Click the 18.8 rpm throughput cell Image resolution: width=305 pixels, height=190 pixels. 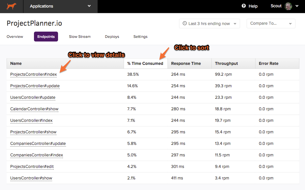point(223,109)
